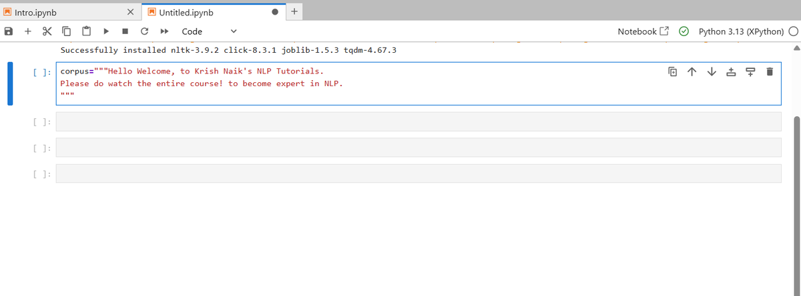Copy the selected cell from the toolbar
This screenshot has height=296, width=801.
pos(67,31)
